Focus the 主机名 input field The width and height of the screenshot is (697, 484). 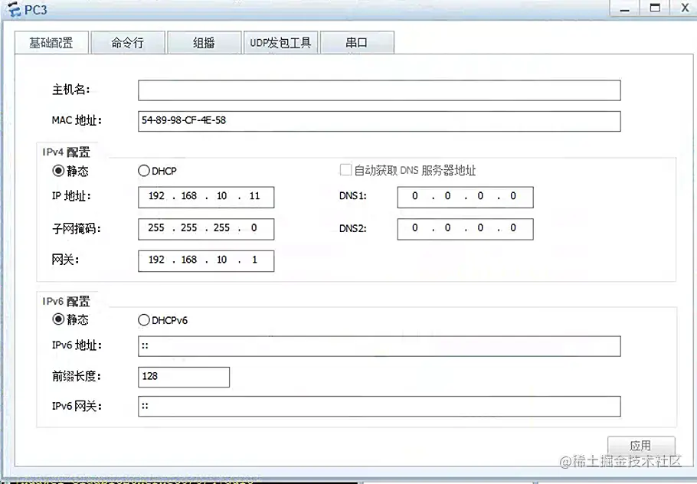(x=379, y=90)
